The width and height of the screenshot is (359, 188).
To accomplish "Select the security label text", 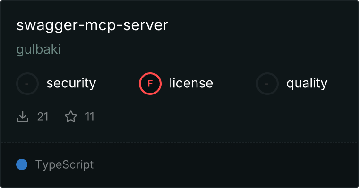I will pyautogui.click(x=71, y=83).
